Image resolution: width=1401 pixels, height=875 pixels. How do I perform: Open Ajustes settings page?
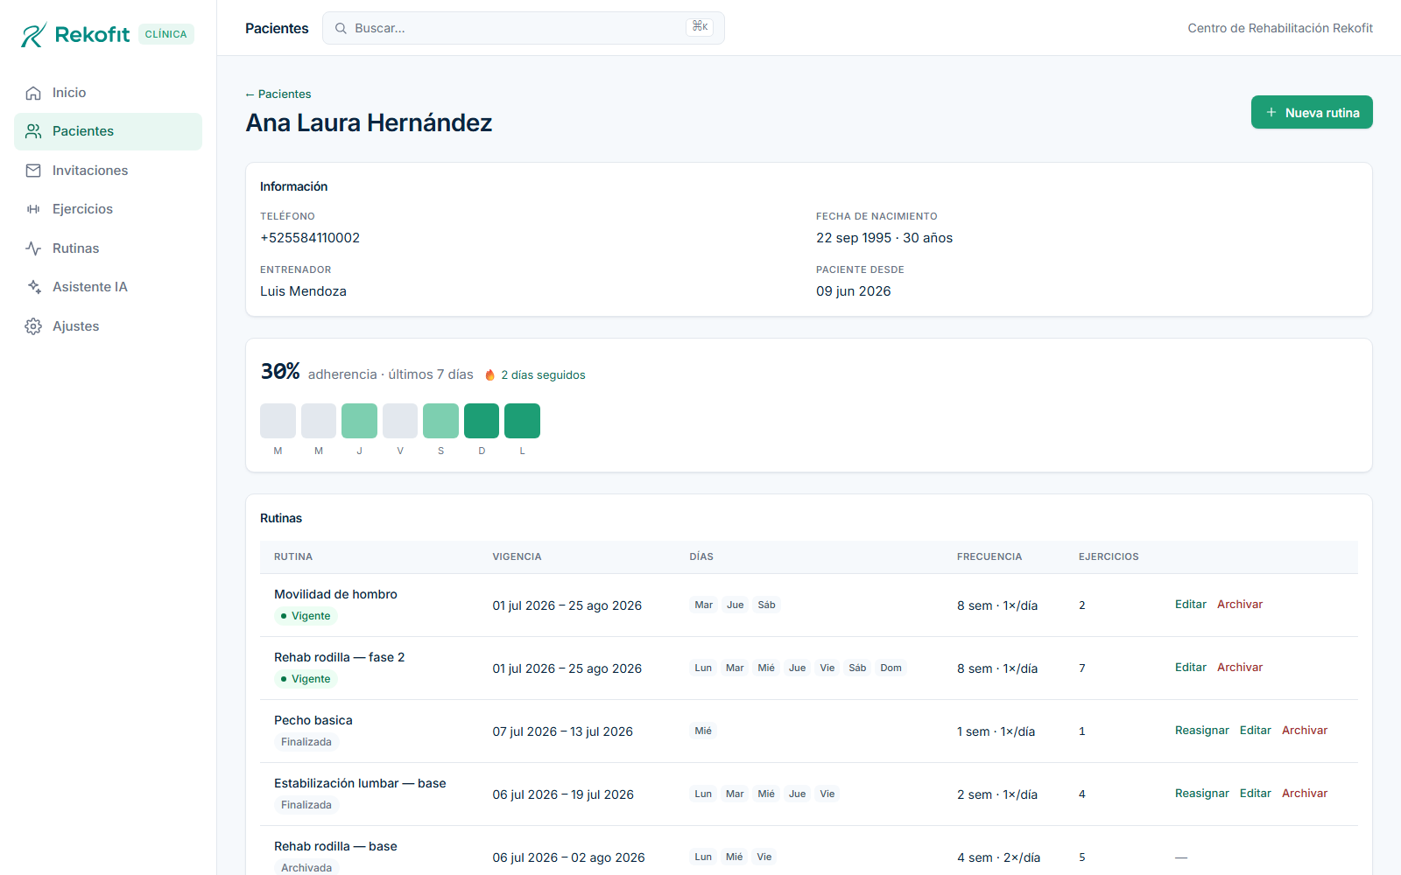pos(108,326)
